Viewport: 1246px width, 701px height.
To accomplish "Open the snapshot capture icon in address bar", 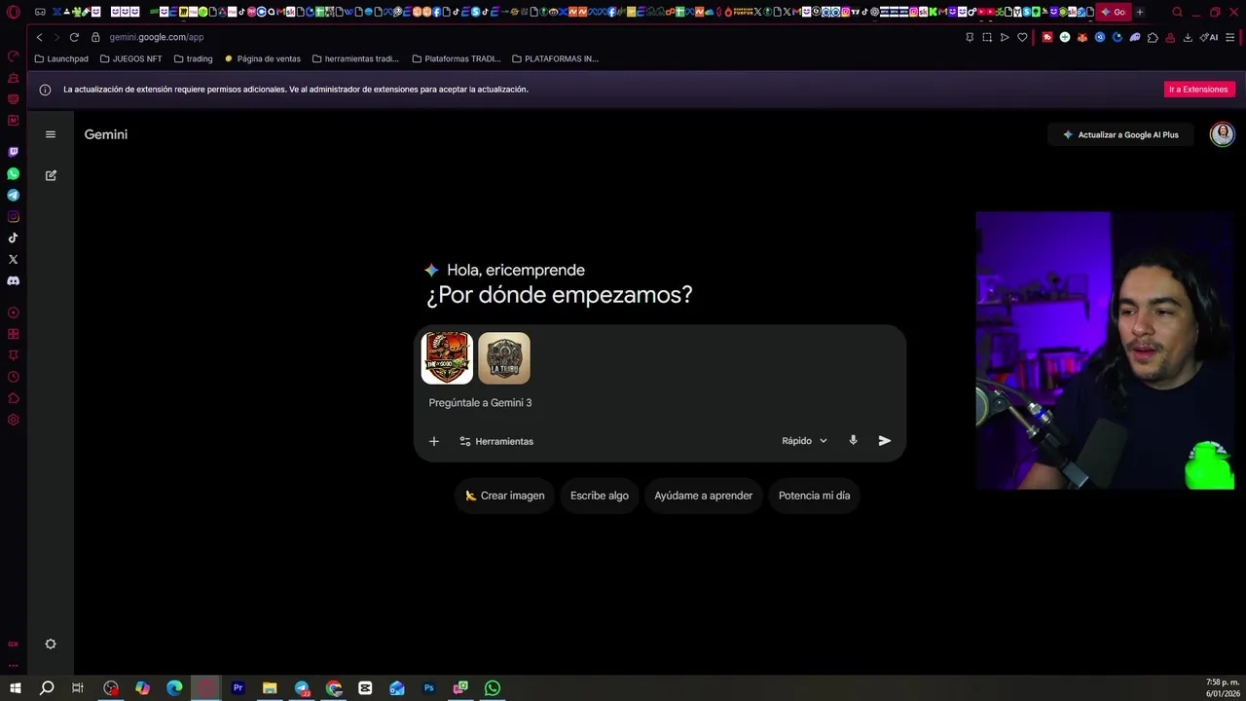I will [987, 37].
